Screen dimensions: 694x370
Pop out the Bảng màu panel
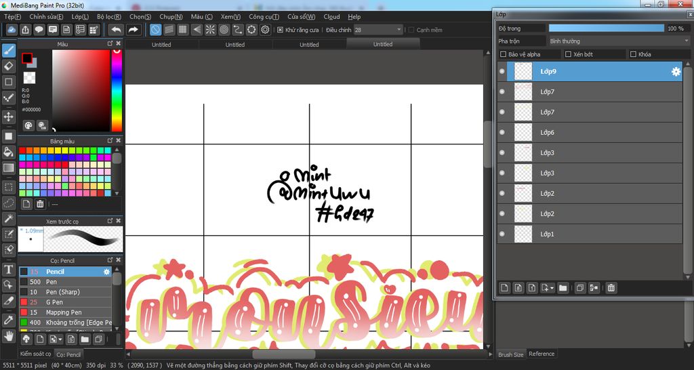click(110, 141)
